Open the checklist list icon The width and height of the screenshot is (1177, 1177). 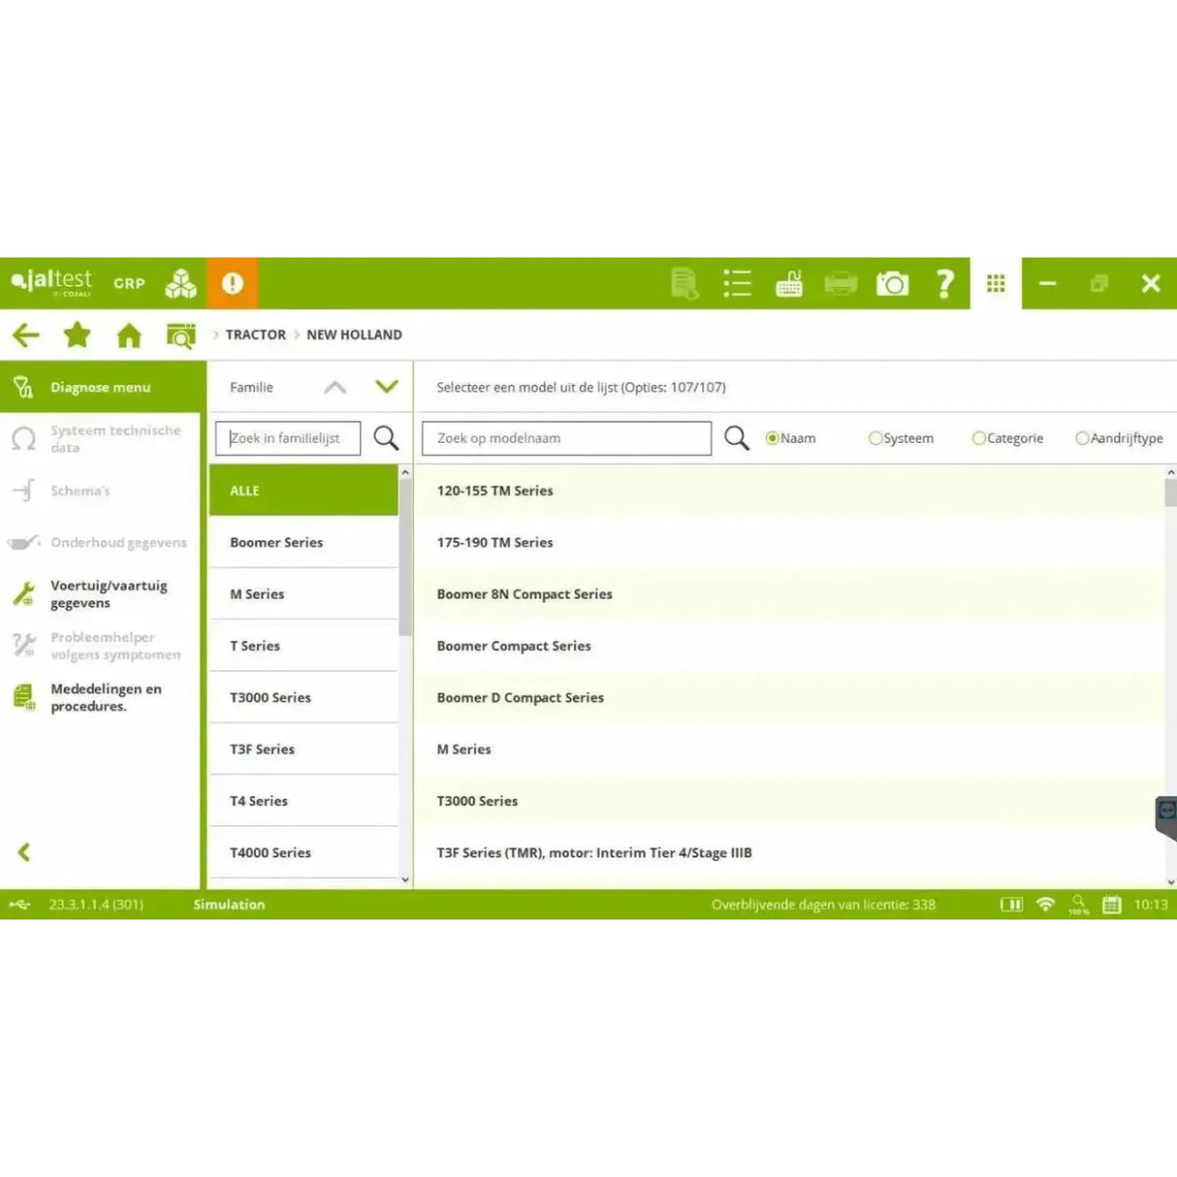[737, 283]
